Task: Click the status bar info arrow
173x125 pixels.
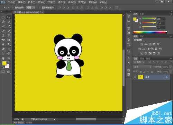Action: [x=54, y=119]
